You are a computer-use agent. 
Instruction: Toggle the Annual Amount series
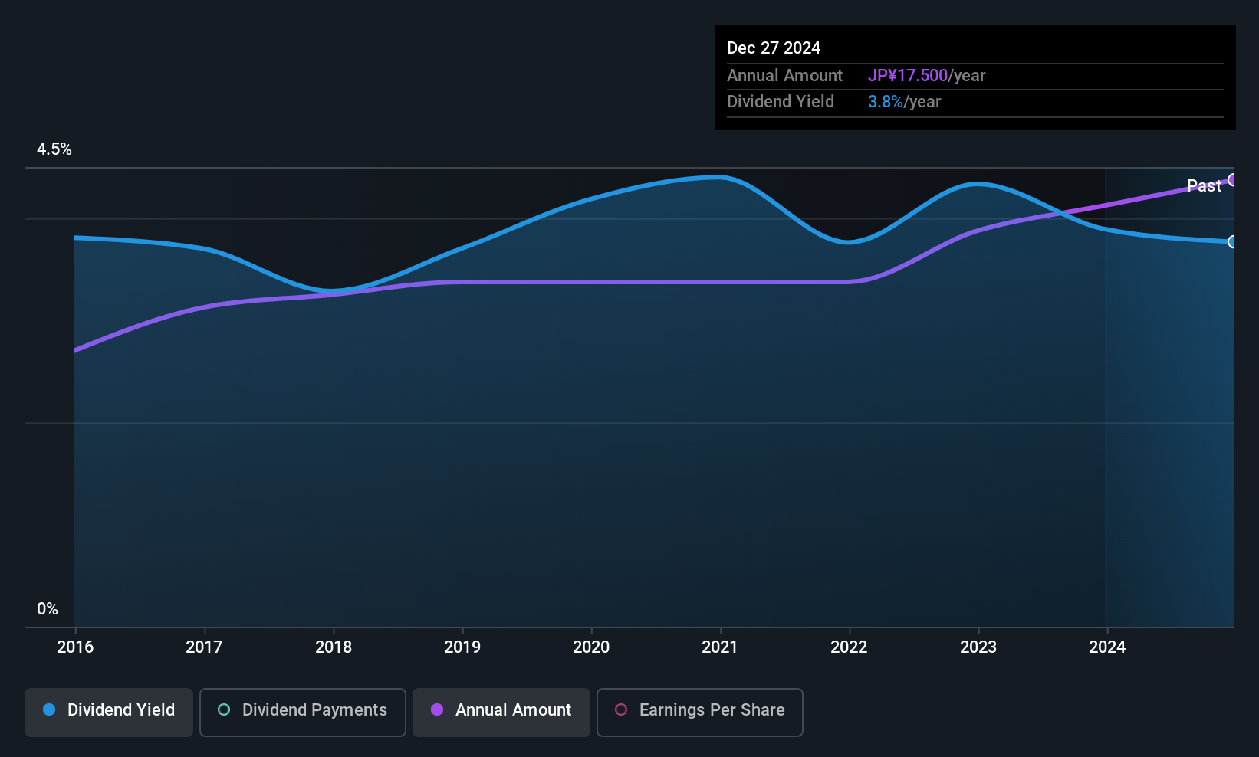(501, 713)
